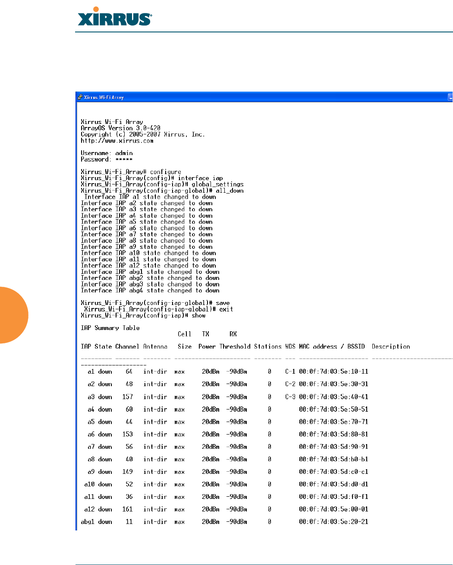This screenshot has width=453, height=565.
Task: Click MAC address 00:0f:7d:03:5d:d0-d1
Action: click(333, 485)
